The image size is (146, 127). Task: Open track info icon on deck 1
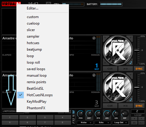[x=94, y=38]
